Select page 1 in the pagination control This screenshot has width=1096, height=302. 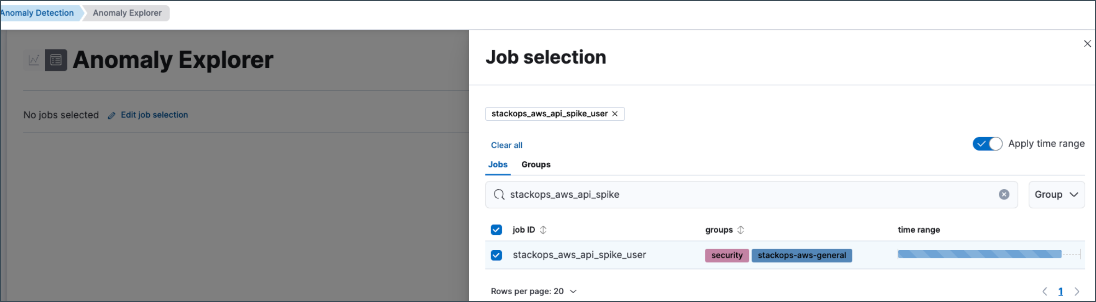click(x=1061, y=291)
